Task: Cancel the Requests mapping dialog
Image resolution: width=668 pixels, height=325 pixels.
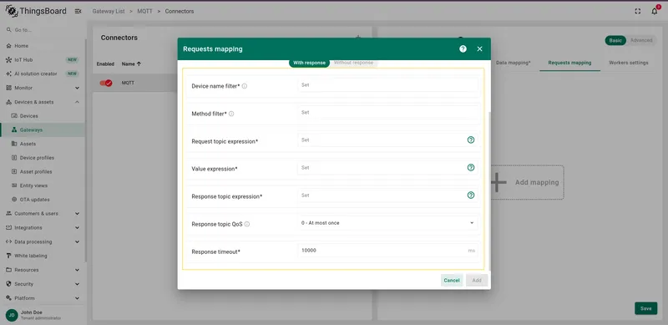Action: click(452, 280)
